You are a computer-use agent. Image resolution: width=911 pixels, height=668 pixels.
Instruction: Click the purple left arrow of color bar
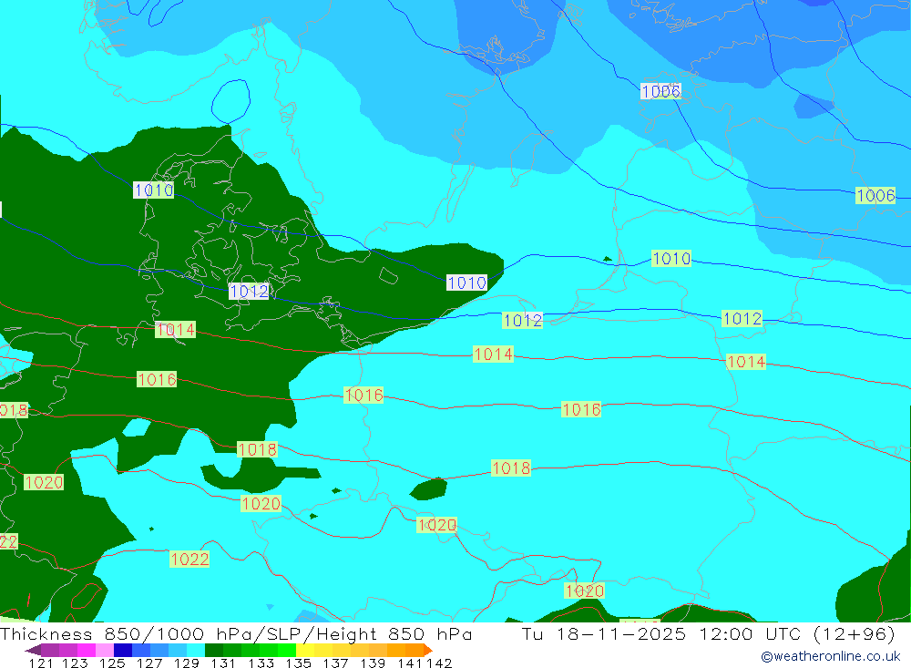point(33,651)
